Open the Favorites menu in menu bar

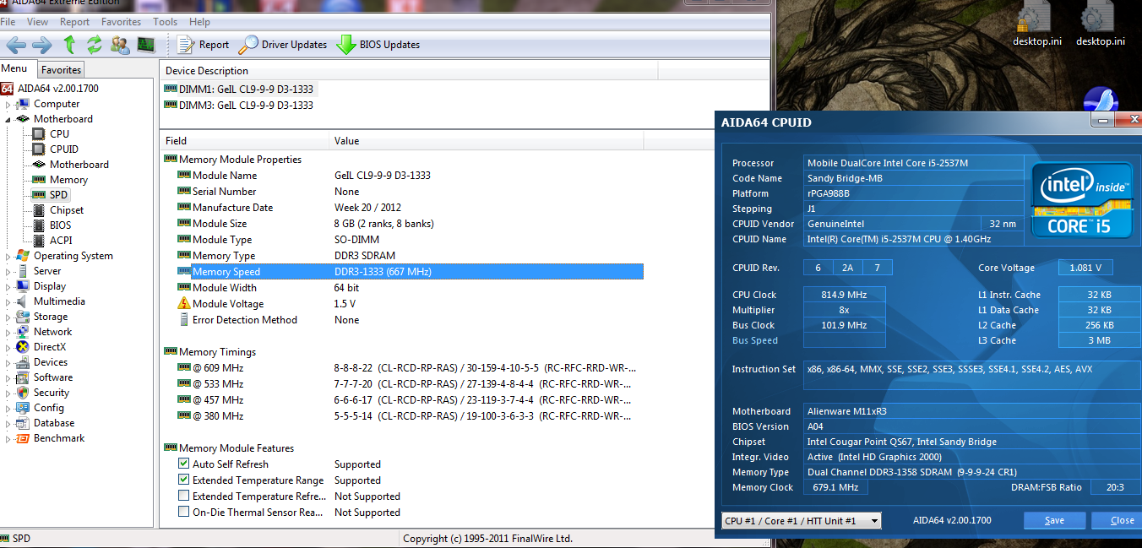[122, 21]
